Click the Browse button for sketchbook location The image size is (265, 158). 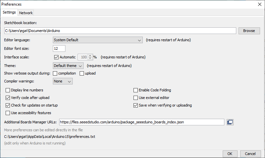click(249, 31)
